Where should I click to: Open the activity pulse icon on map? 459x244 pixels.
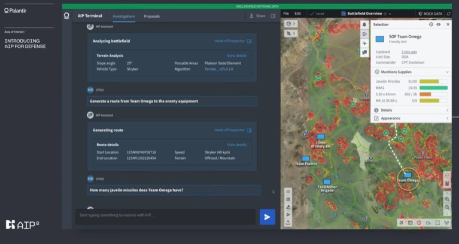click(364, 43)
